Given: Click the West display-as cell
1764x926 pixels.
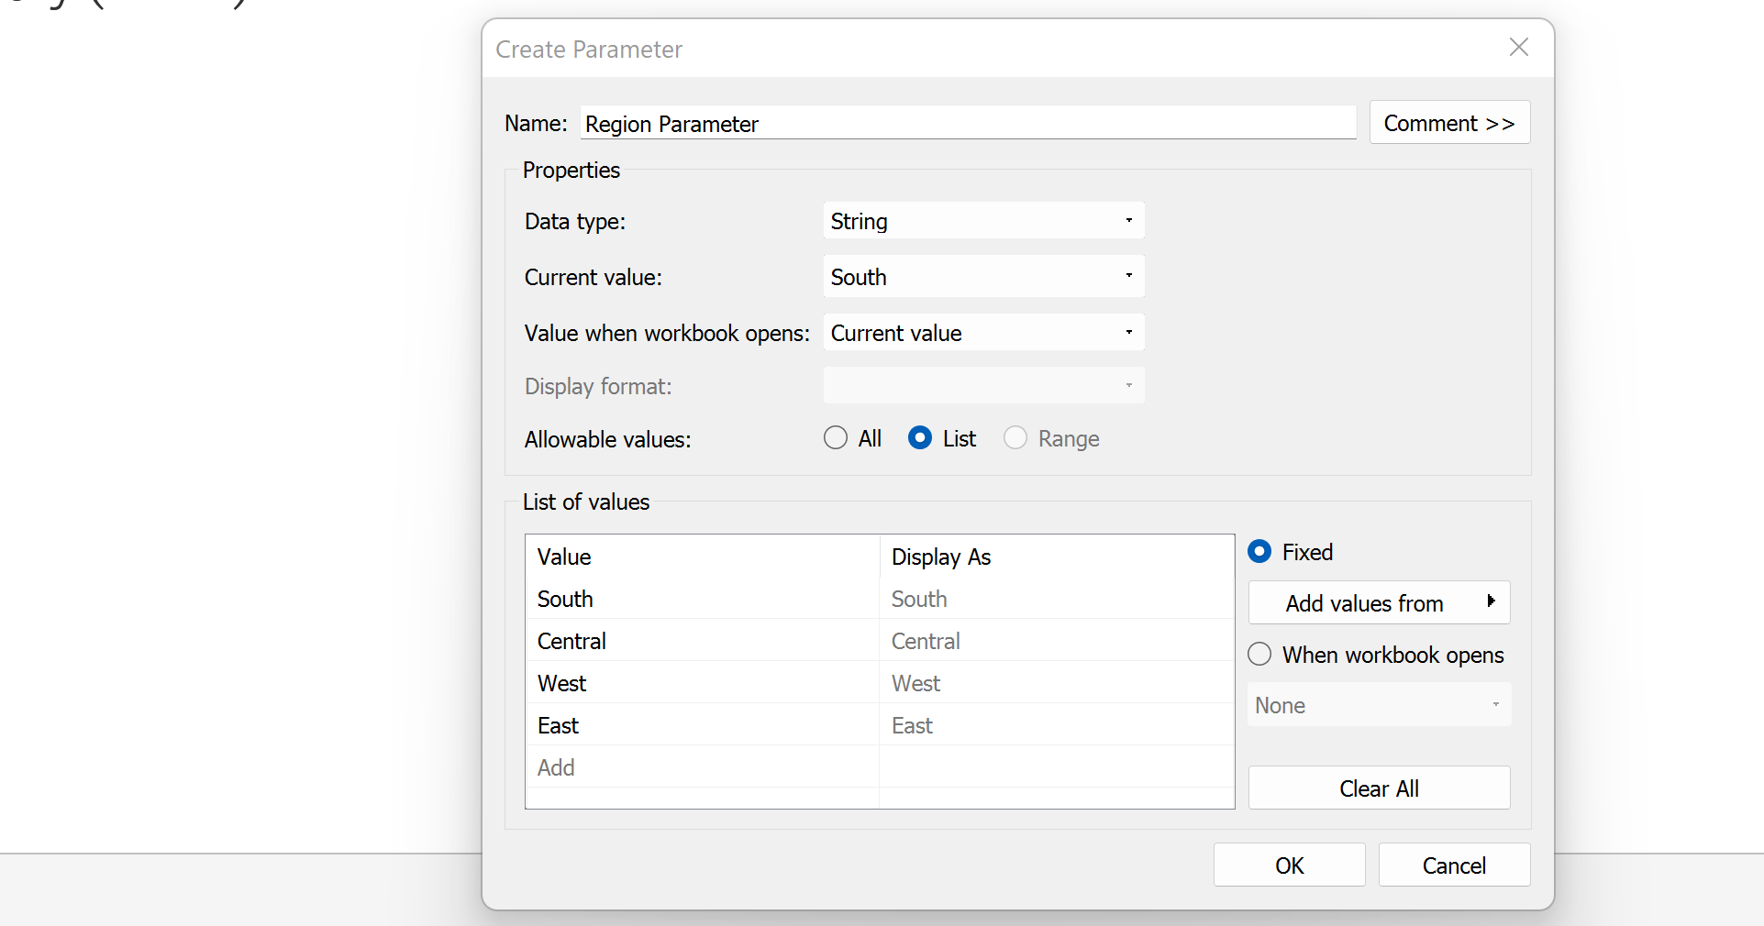Looking at the screenshot, I should pyautogui.click(x=916, y=684).
